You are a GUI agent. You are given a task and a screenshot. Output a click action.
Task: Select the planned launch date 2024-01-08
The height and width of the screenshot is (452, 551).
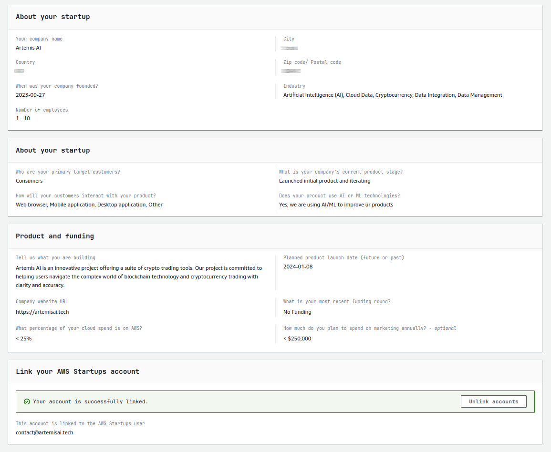tap(298, 267)
